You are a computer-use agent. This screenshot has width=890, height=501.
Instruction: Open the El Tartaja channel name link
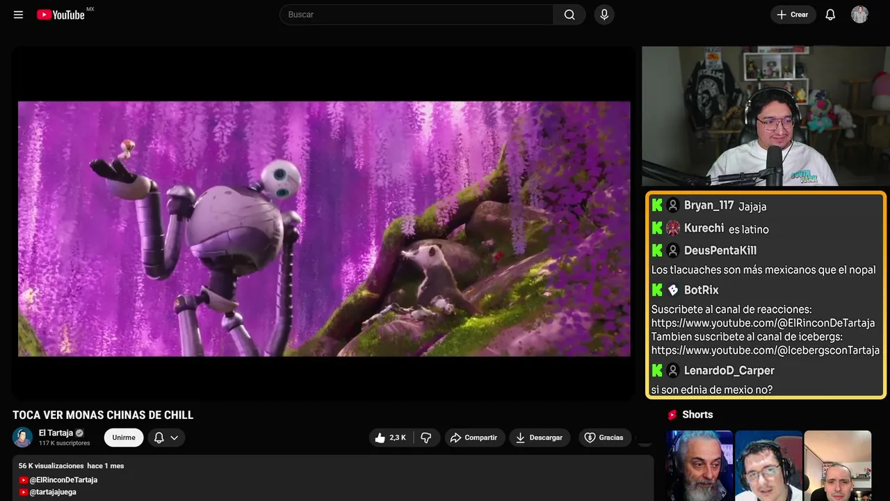tap(56, 433)
